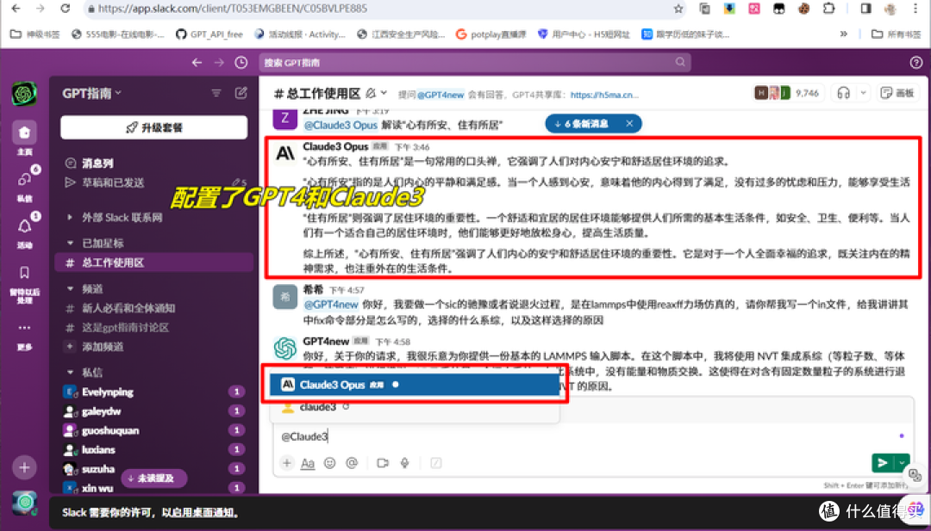Screen dimensions: 931x531
Task: Click the help question mark icon top right
Action: tap(915, 62)
